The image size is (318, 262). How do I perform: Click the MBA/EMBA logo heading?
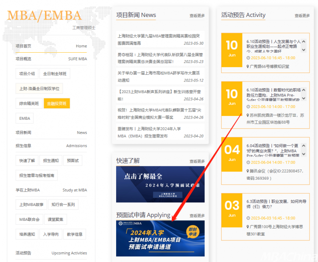point(45,16)
